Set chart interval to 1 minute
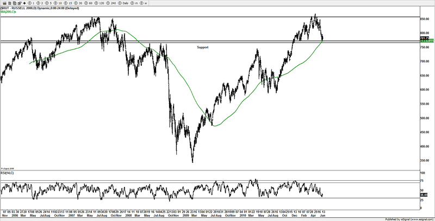This screenshot has height=221, width=435. tap(31, 3)
